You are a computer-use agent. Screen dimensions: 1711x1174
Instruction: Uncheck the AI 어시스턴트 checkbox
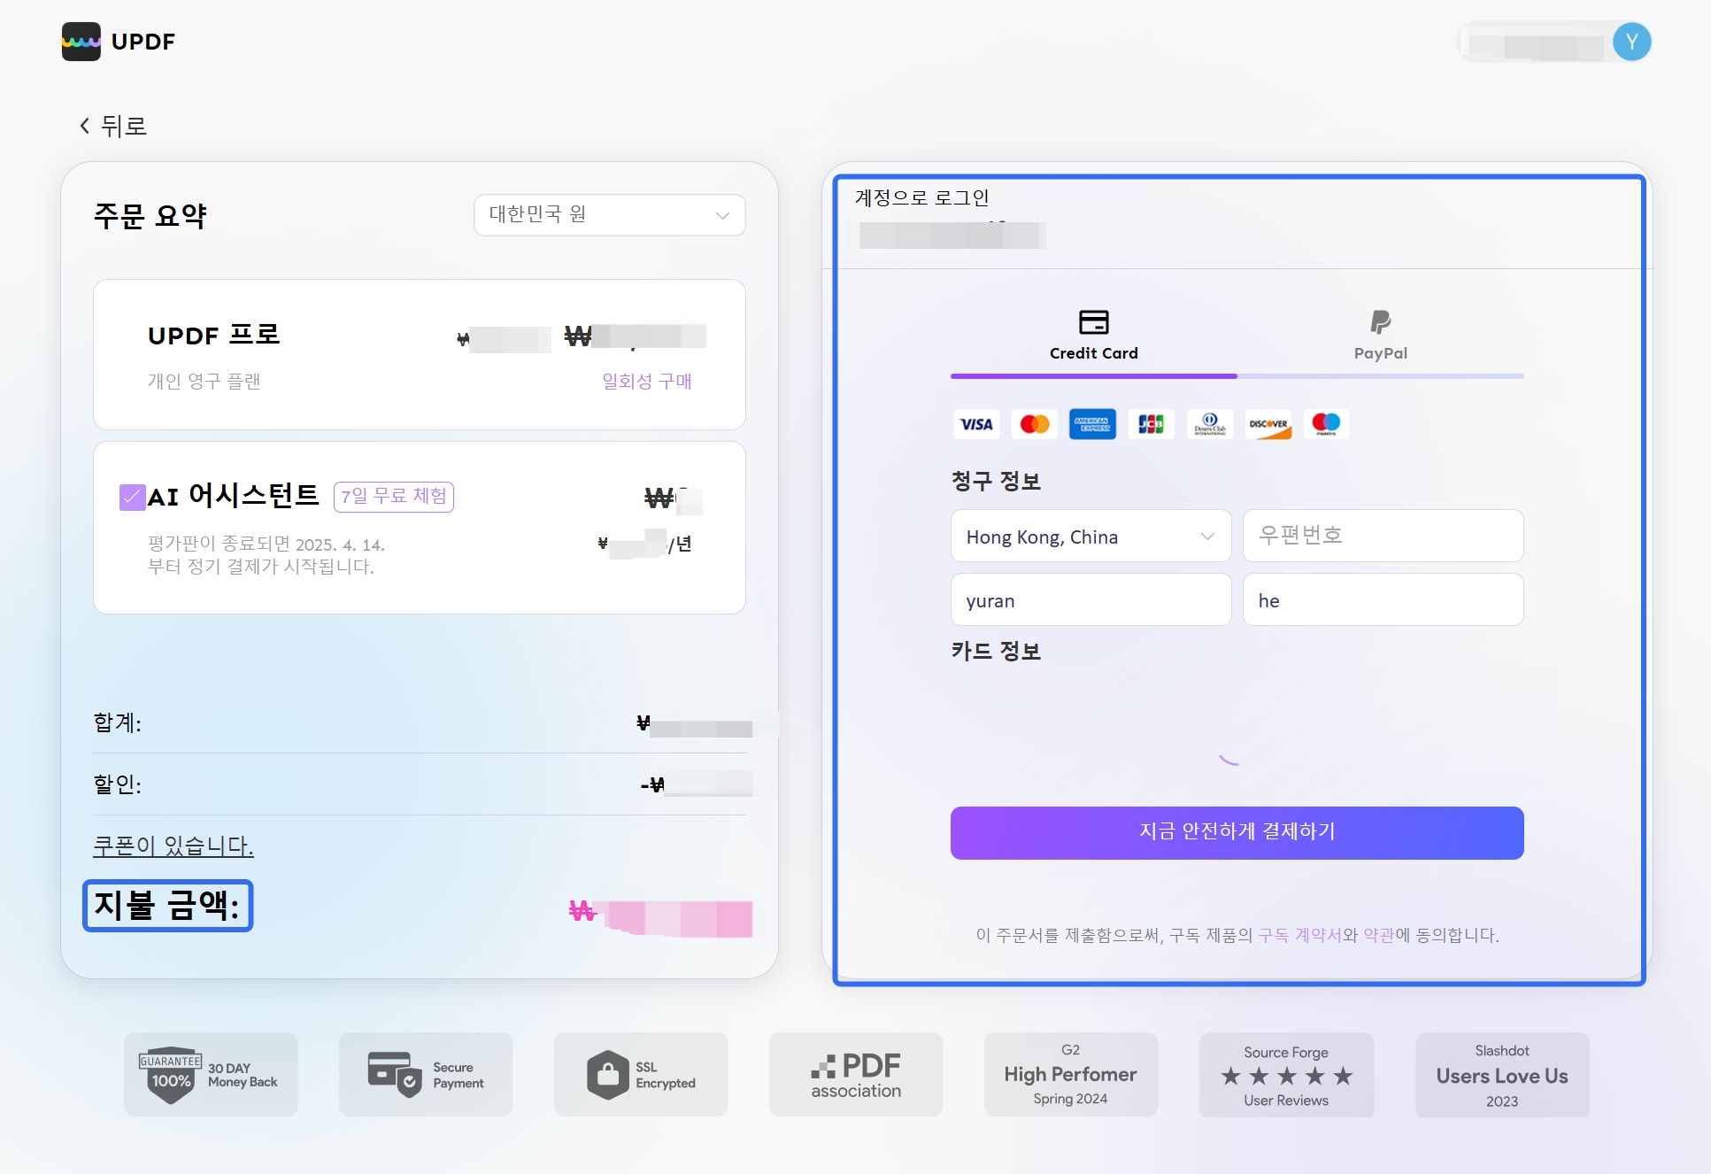coord(132,498)
